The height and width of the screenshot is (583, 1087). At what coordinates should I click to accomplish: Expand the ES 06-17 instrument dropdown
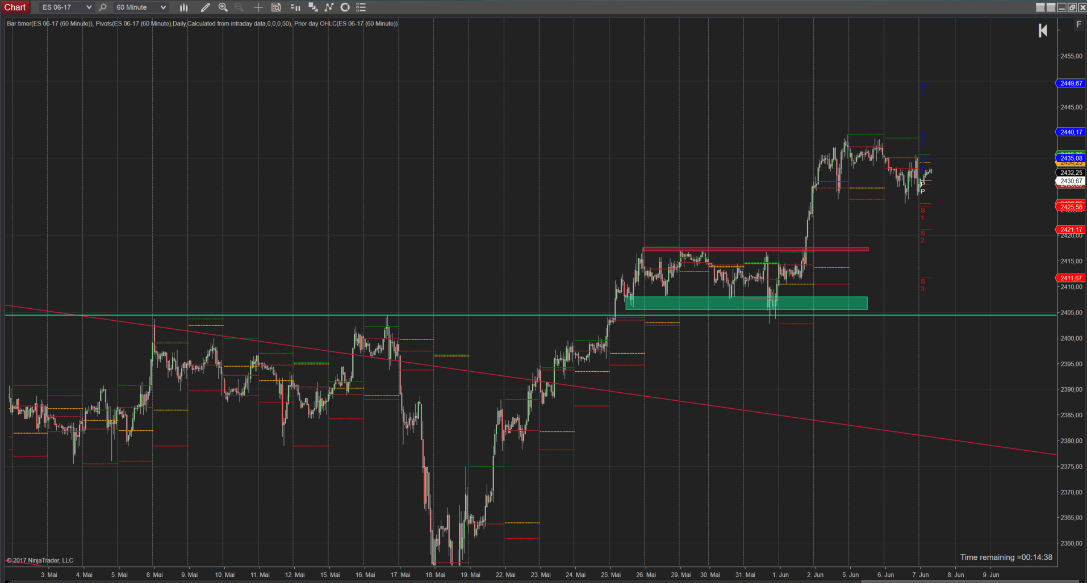point(89,7)
